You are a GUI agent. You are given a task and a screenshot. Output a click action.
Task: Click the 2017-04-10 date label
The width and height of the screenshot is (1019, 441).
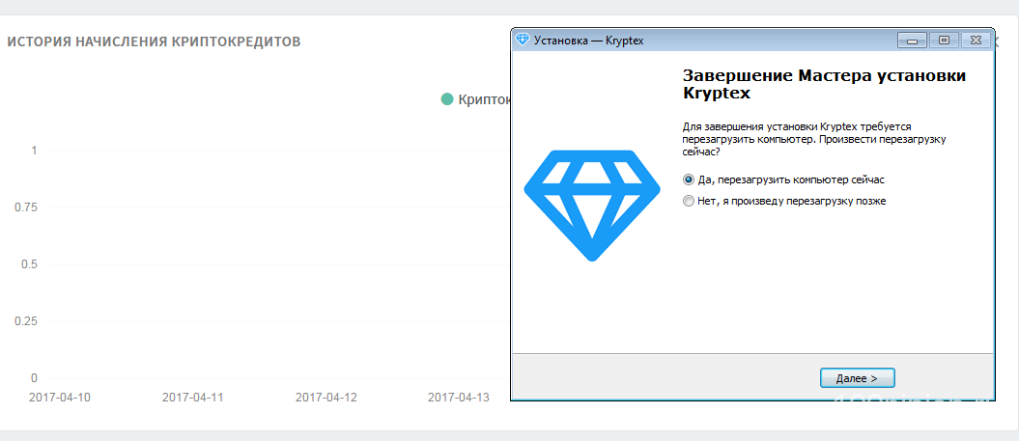pyautogui.click(x=60, y=397)
